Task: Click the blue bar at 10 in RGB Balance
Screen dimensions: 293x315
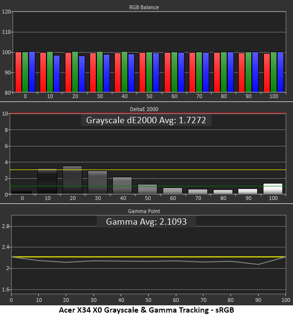Action: pos(57,74)
